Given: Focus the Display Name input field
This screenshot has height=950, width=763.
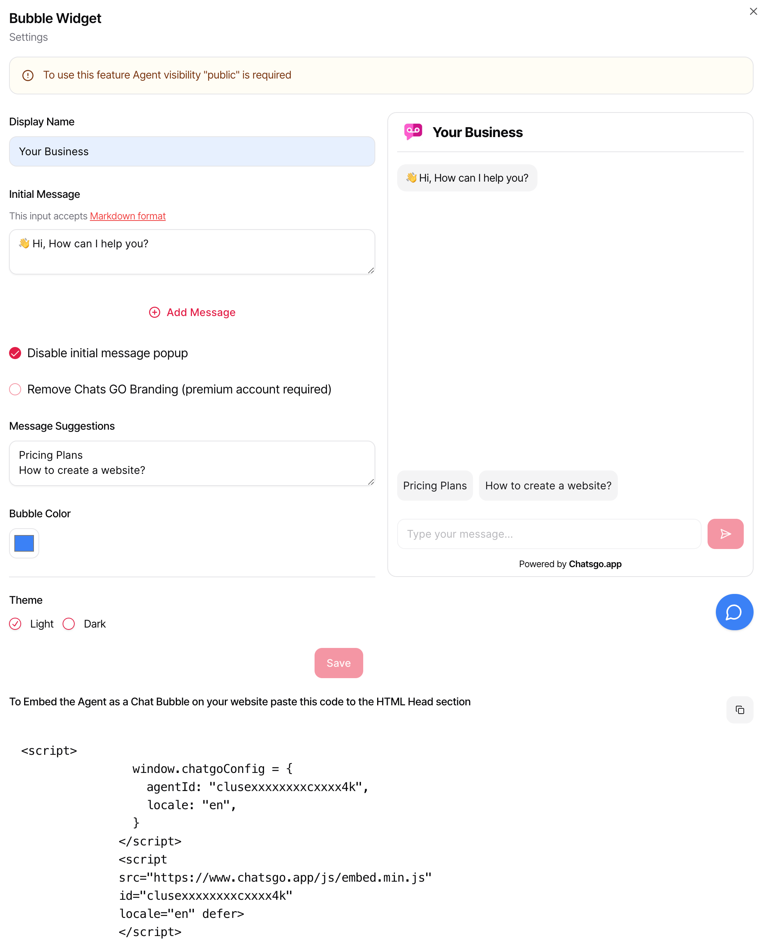Looking at the screenshot, I should 192,151.
